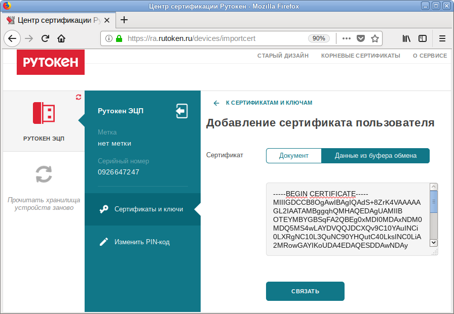Close the Центр сертификации tab
Image resolution: width=454 pixels, height=314 pixels.
coord(107,20)
